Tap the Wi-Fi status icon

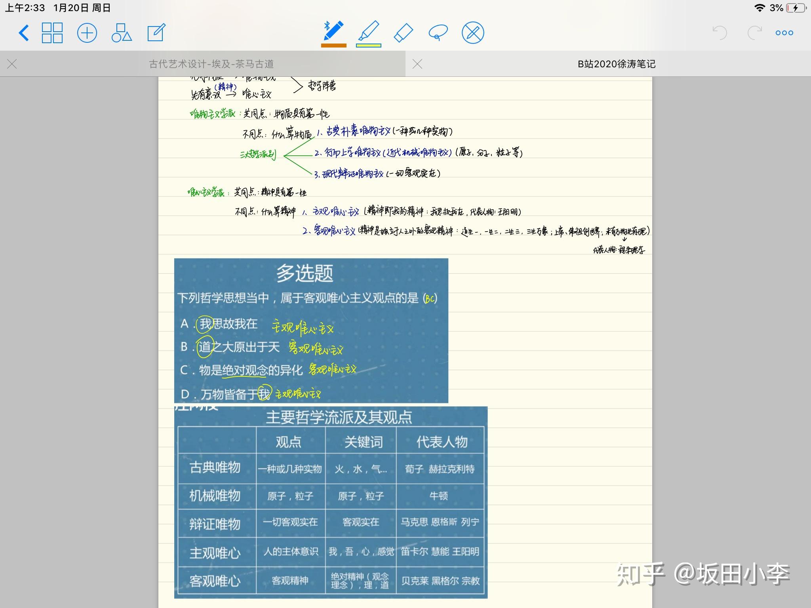coord(760,8)
